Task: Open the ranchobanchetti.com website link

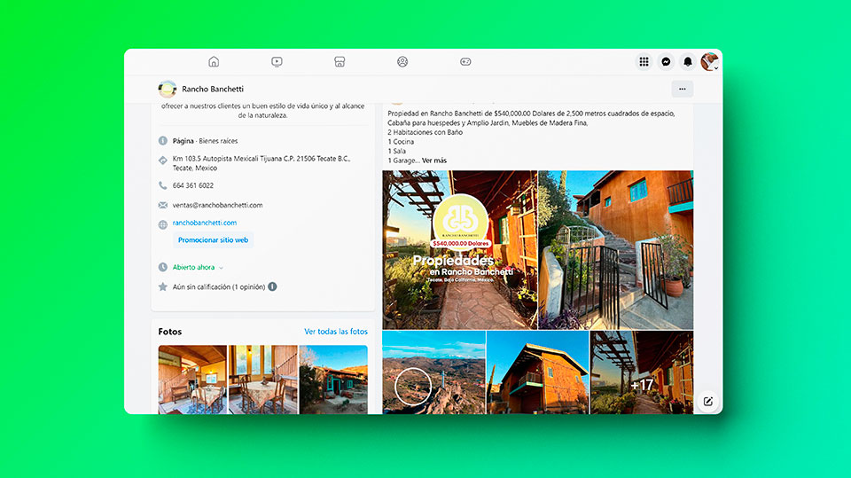Action: (x=205, y=223)
